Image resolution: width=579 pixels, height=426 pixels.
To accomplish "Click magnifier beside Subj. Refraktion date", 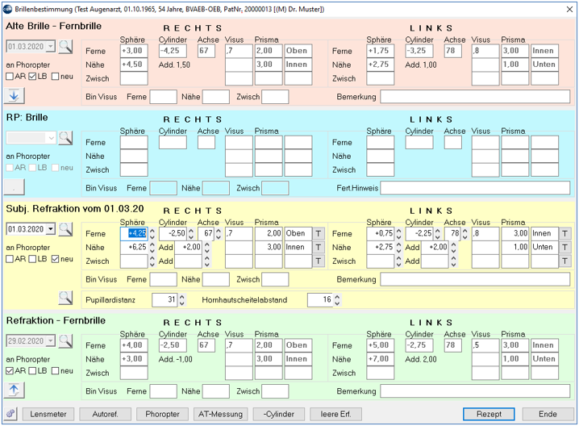I will click(x=65, y=229).
